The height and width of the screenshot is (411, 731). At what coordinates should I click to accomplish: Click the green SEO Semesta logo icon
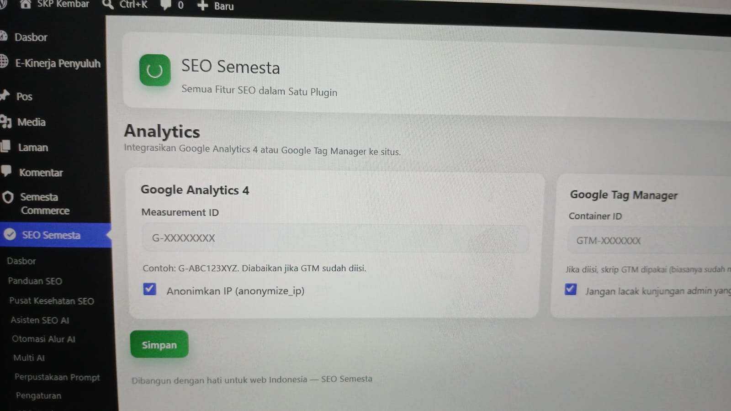click(155, 70)
